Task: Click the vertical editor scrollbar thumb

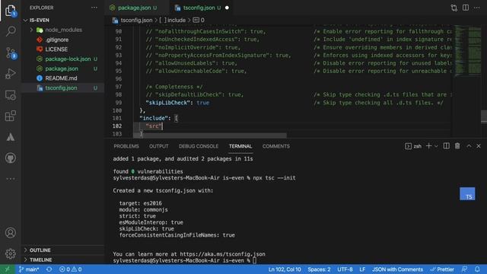Action: coord(484,116)
